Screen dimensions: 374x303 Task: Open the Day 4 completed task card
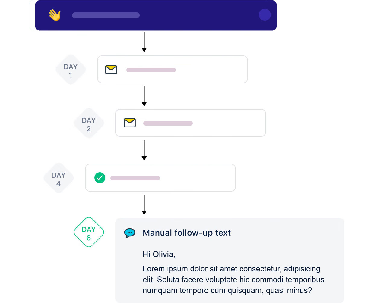[x=160, y=178]
